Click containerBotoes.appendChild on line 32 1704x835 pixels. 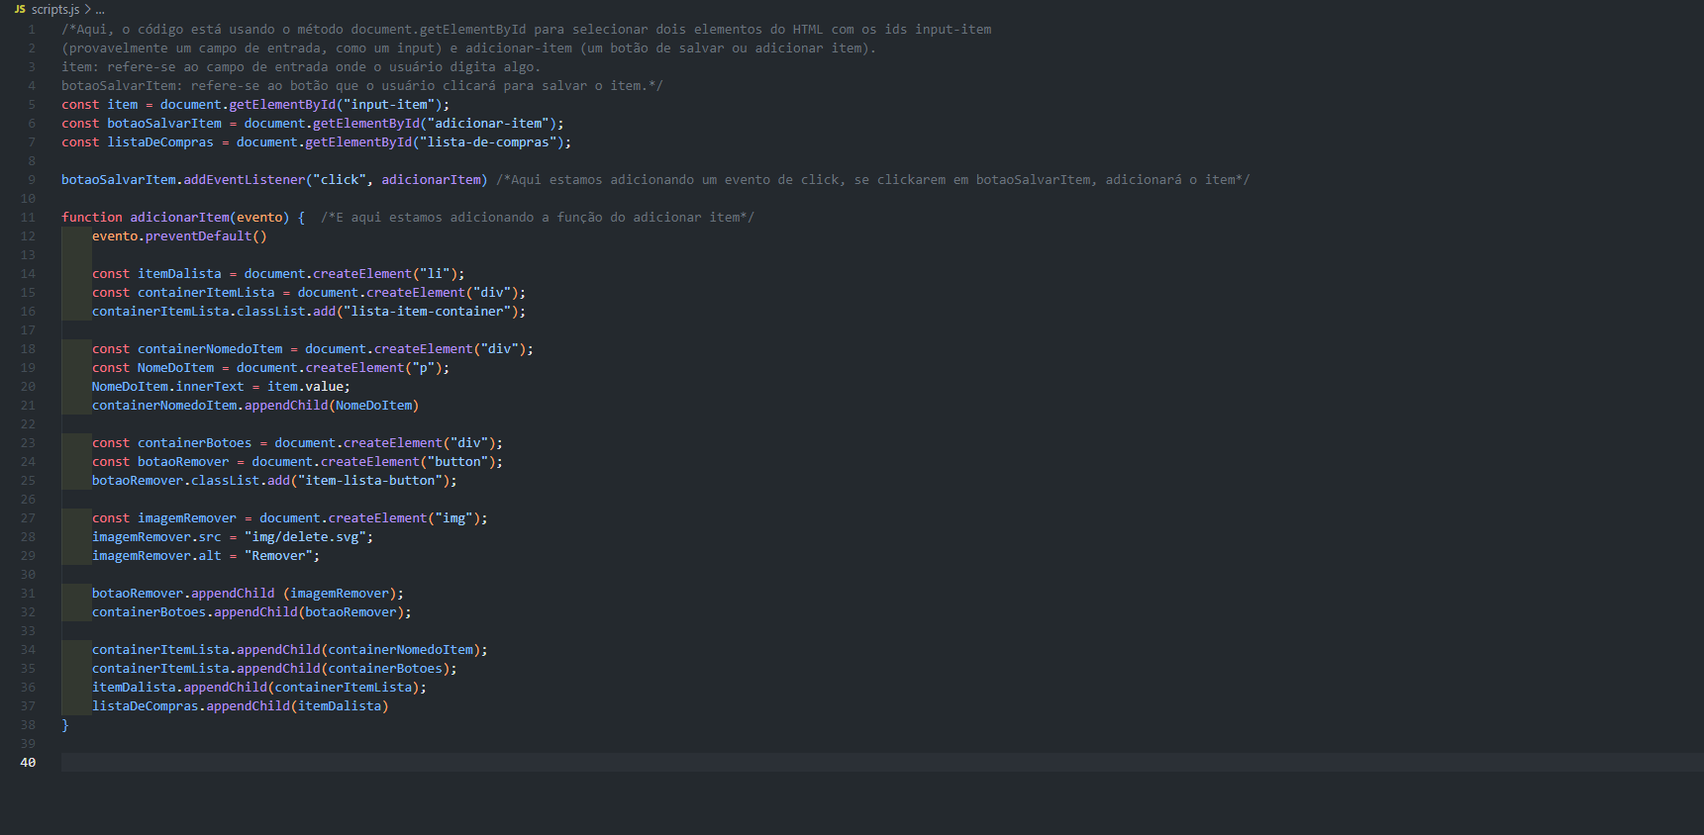click(x=195, y=612)
